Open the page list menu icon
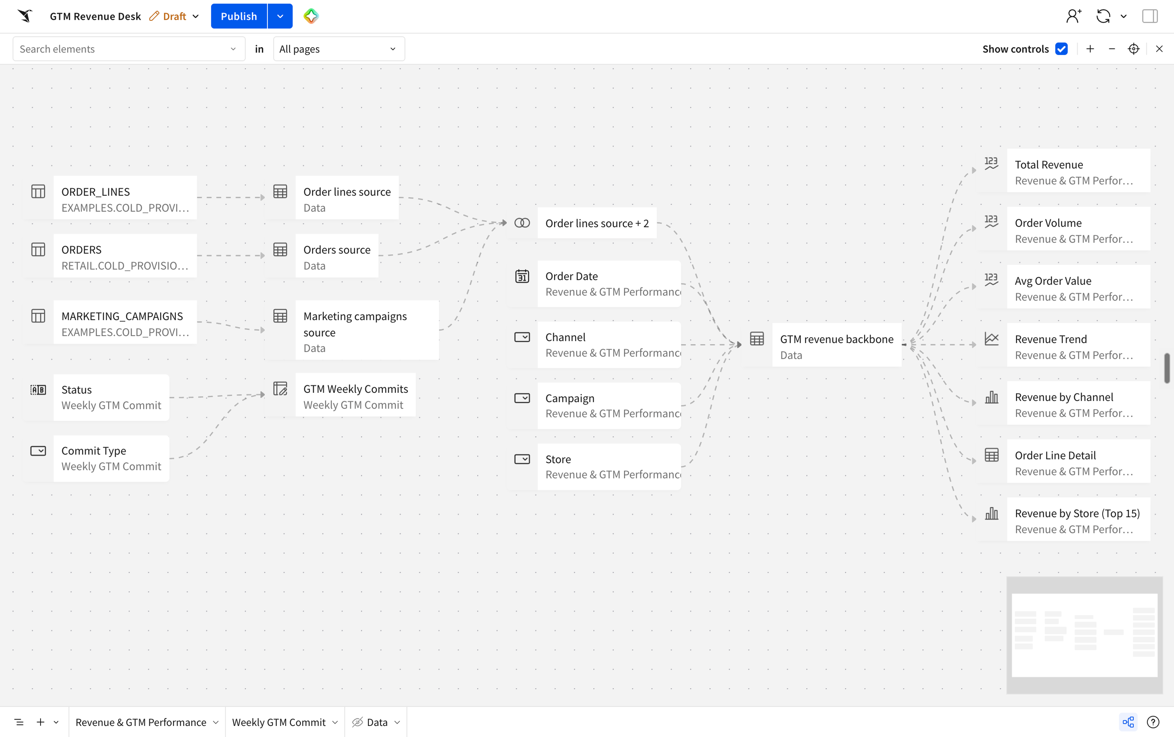Image resolution: width=1174 pixels, height=737 pixels. tap(19, 722)
